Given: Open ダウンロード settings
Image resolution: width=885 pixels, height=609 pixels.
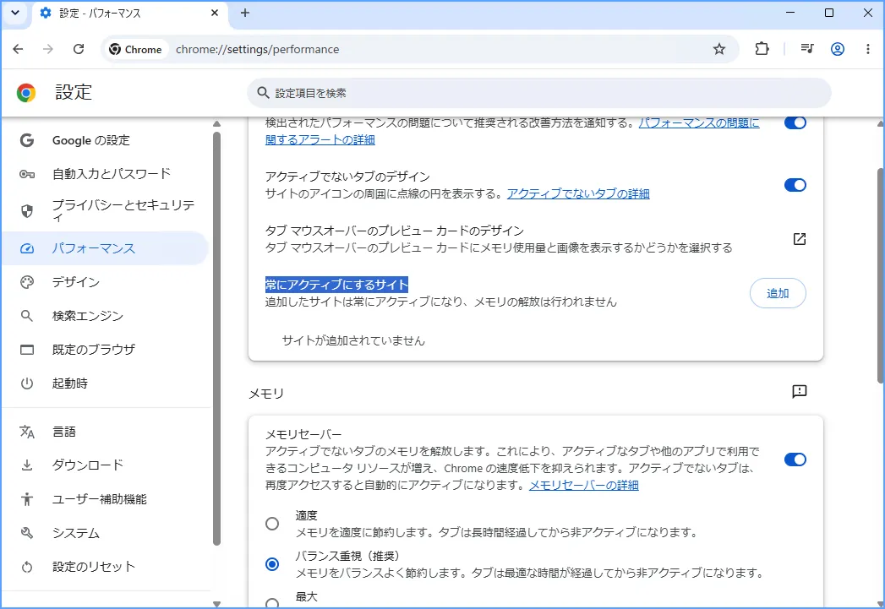Looking at the screenshot, I should tap(106, 465).
